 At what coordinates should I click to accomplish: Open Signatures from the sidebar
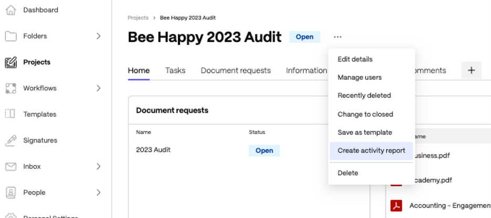click(x=40, y=140)
